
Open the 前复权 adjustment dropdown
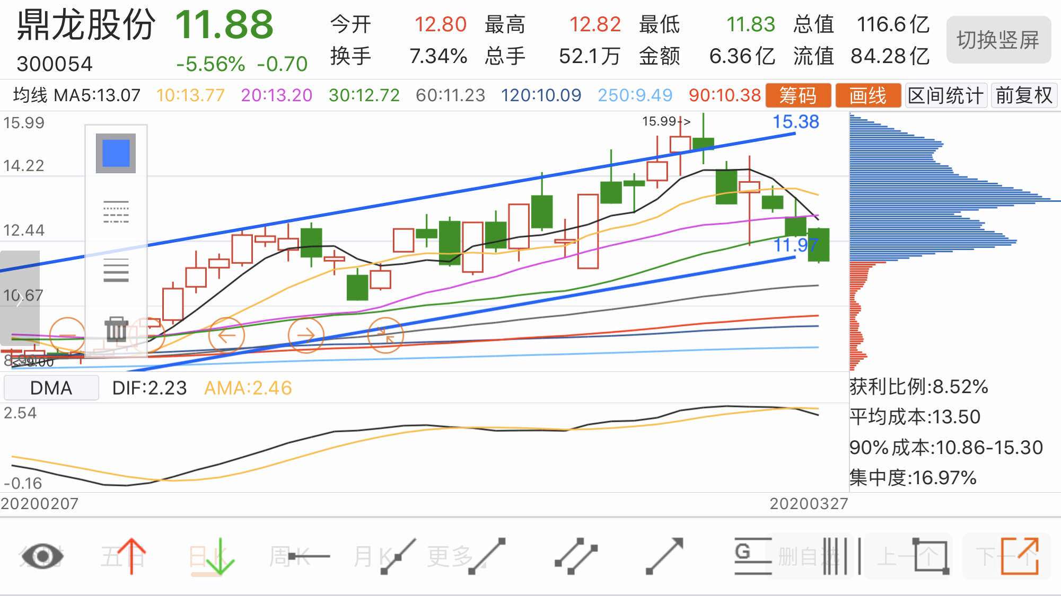(x=1024, y=95)
